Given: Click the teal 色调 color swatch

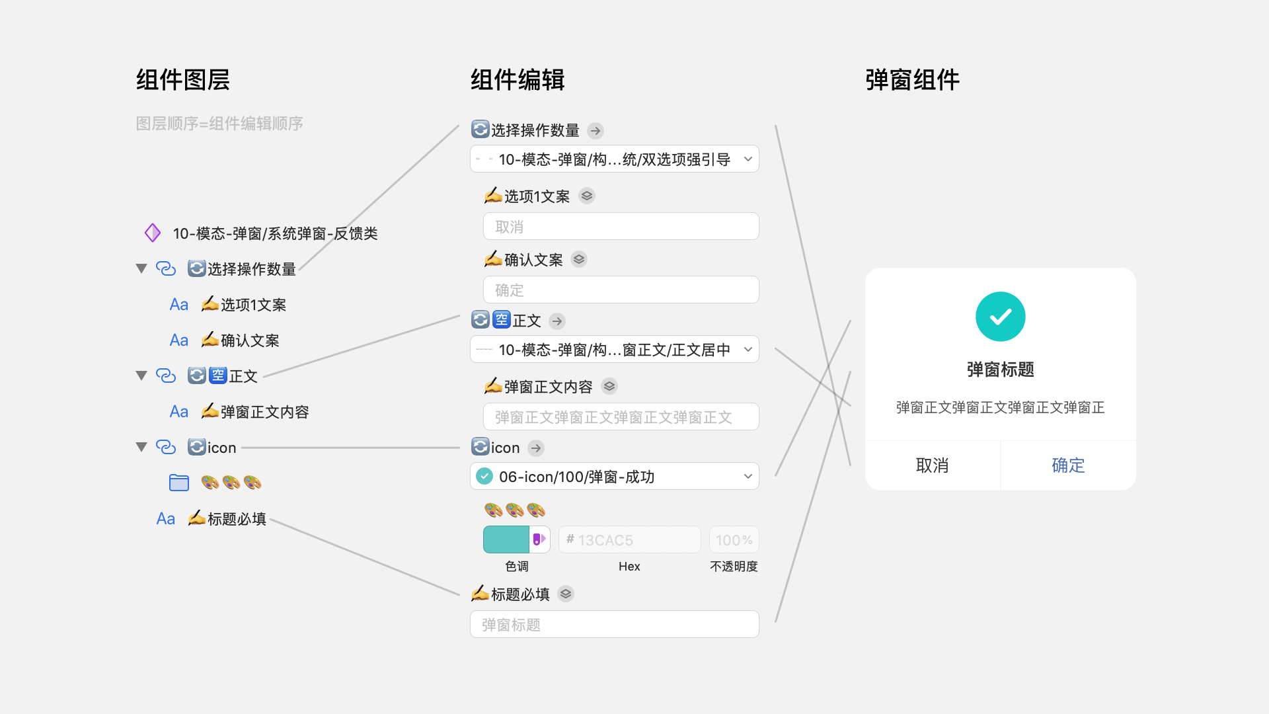Looking at the screenshot, I should pyautogui.click(x=506, y=539).
